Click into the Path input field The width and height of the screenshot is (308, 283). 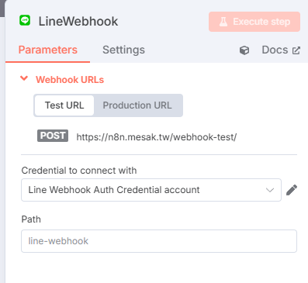159,241
